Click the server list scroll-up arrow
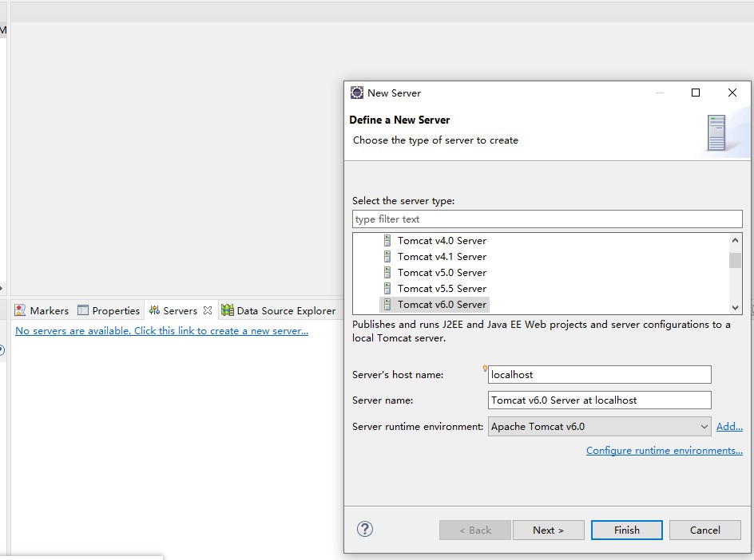The height and width of the screenshot is (560, 754). point(735,240)
